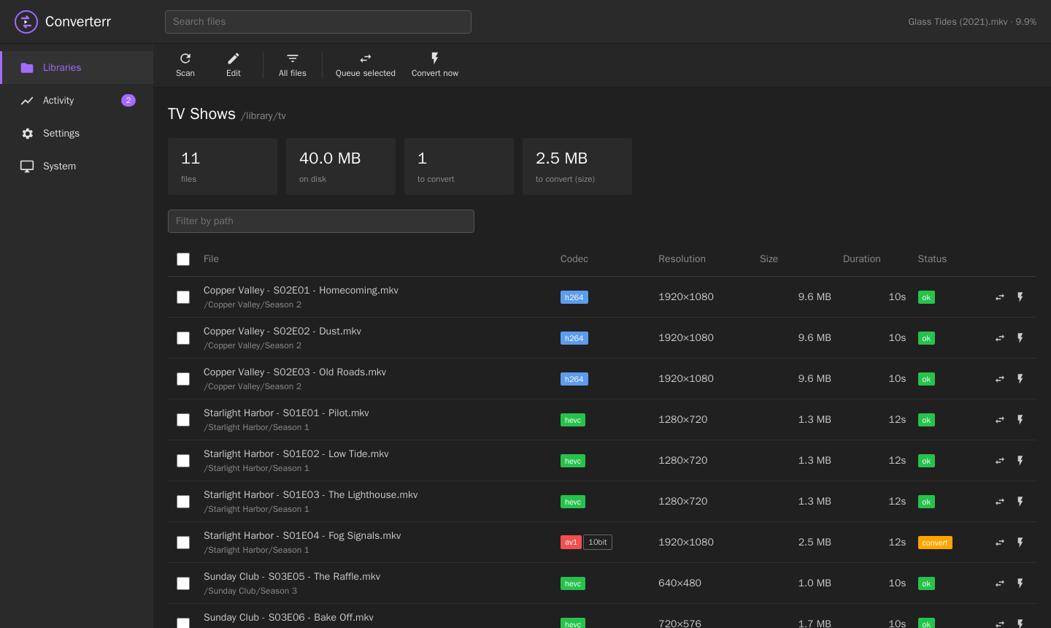Screen dimensions: 1051x628
Task: Click the Edit pencil toolbar button
Action: pyautogui.click(x=234, y=65)
